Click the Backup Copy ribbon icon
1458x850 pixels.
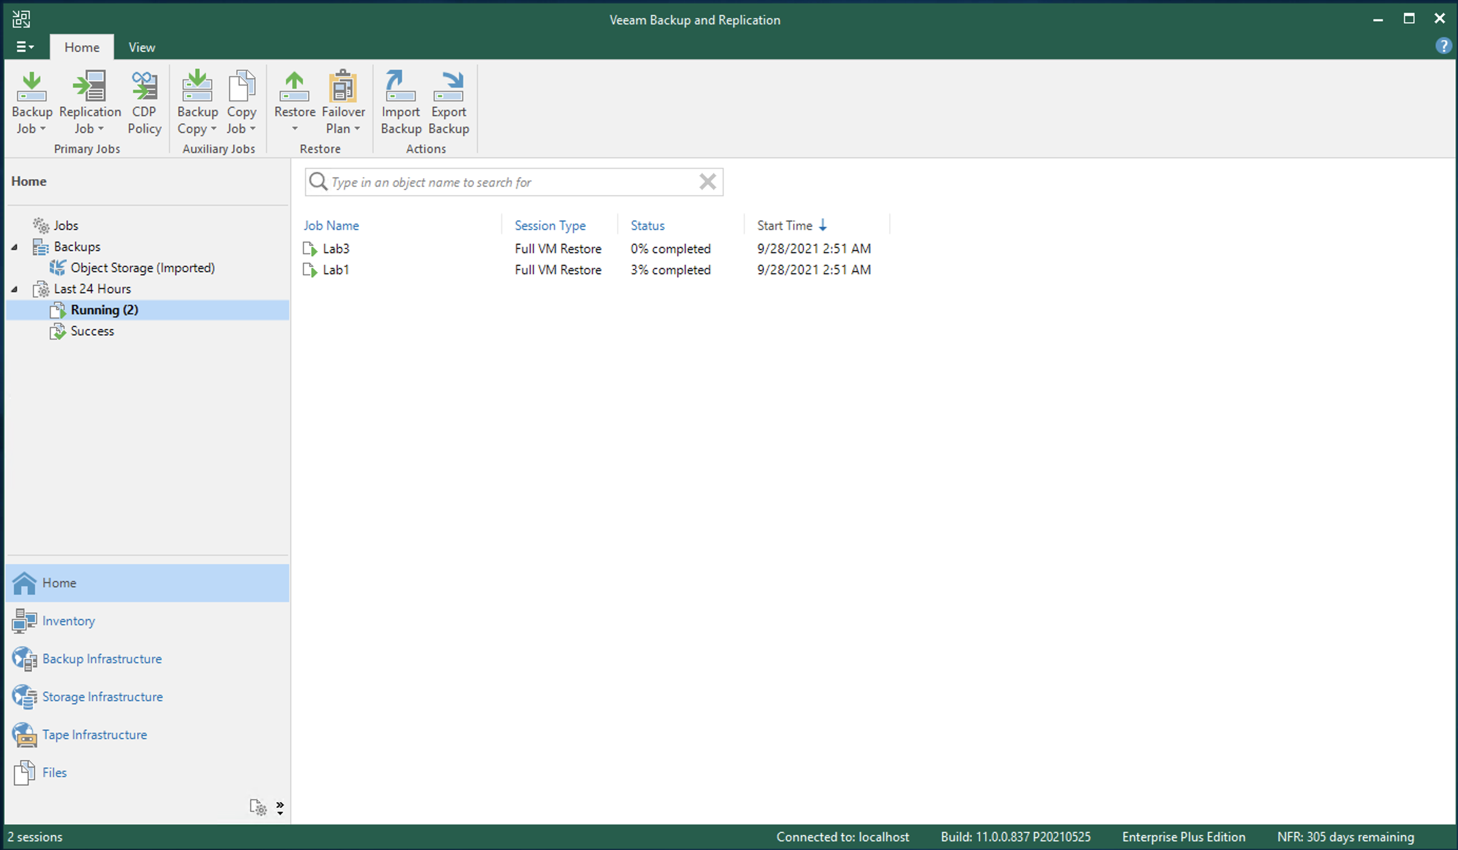coord(197,86)
